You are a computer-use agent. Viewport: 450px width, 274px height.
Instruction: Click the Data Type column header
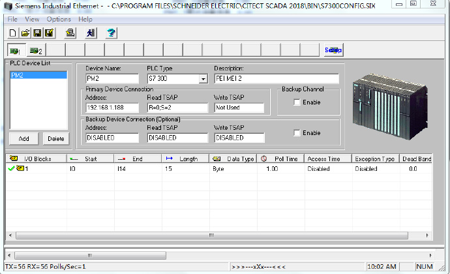coord(233,159)
